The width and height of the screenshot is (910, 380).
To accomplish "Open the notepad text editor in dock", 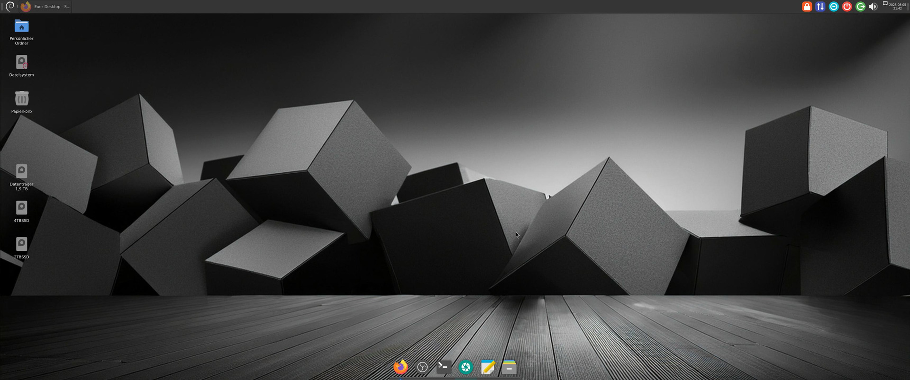I will (x=488, y=367).
